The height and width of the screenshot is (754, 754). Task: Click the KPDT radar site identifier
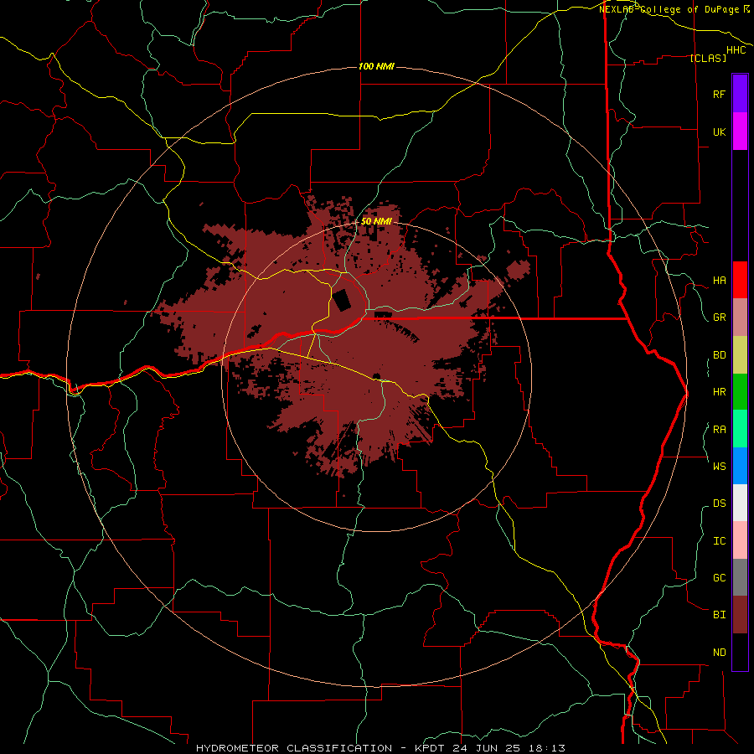click(428, 748)
